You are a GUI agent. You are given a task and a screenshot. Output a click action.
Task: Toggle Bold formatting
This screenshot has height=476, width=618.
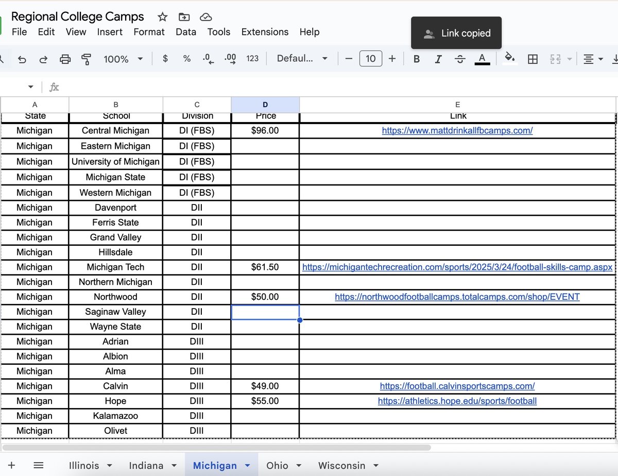tap(417, 59)
